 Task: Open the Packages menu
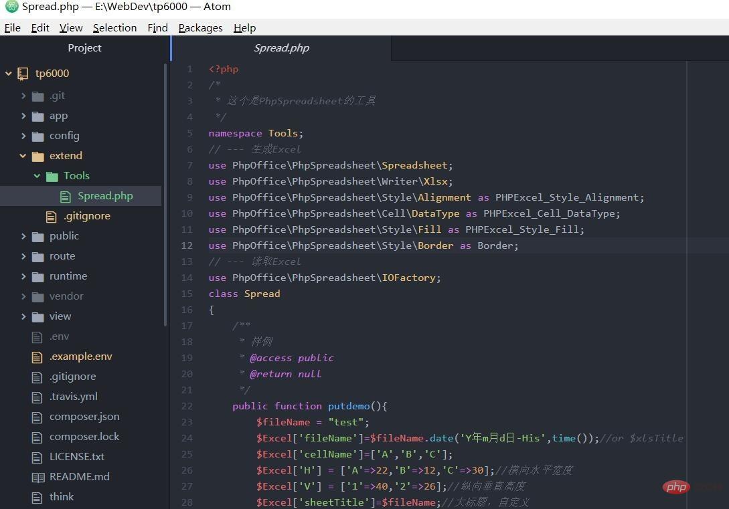tap(200, 28)
